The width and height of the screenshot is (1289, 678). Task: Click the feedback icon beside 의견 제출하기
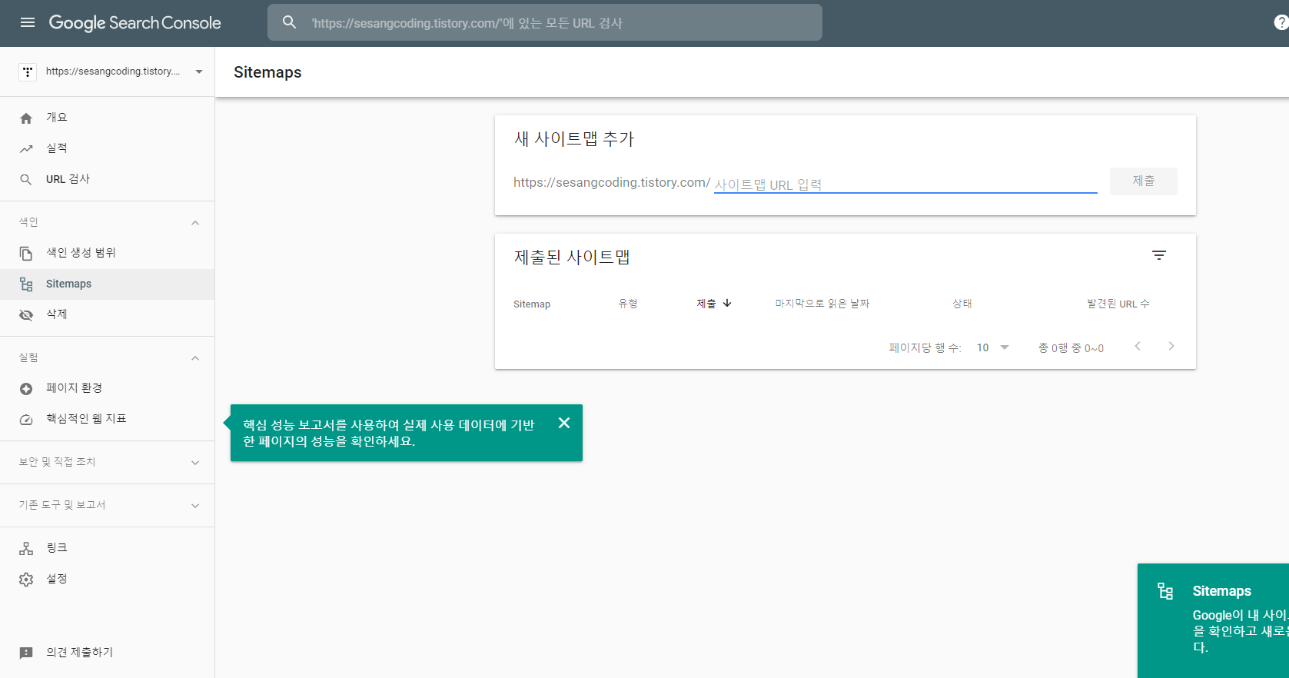coord(26,653)
